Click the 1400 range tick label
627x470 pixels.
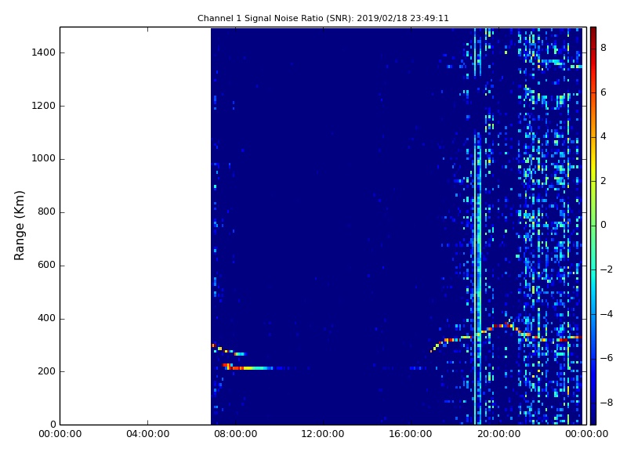point(44,52)
